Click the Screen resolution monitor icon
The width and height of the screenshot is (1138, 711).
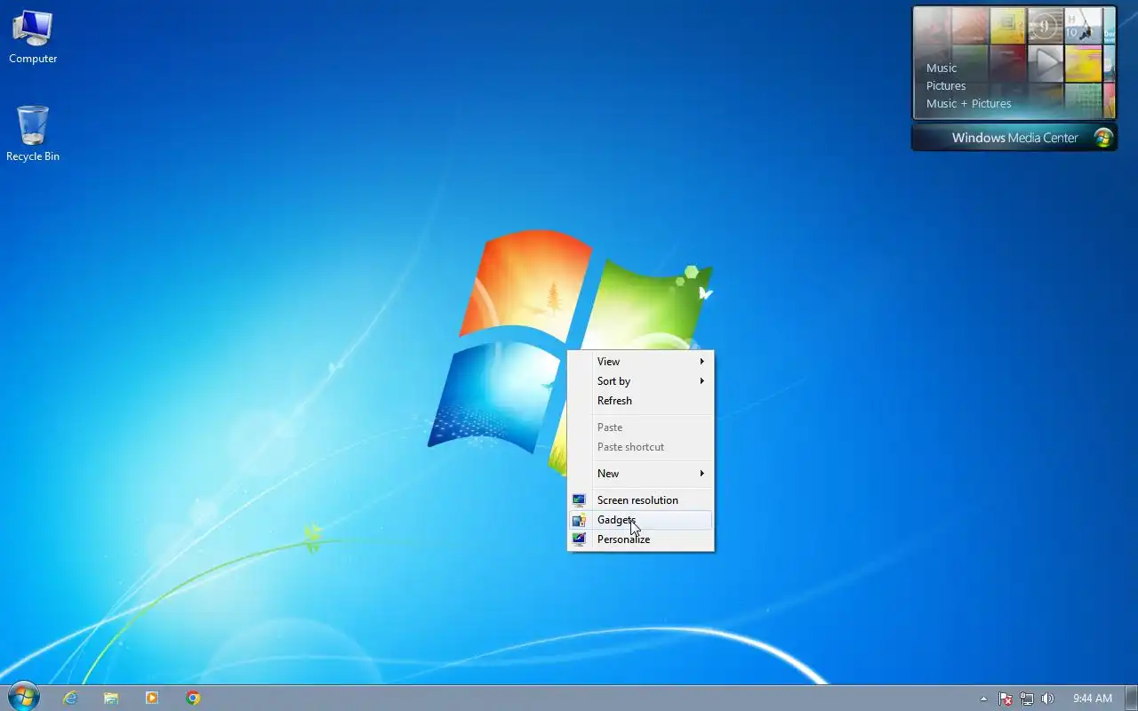tap(579, 500)
